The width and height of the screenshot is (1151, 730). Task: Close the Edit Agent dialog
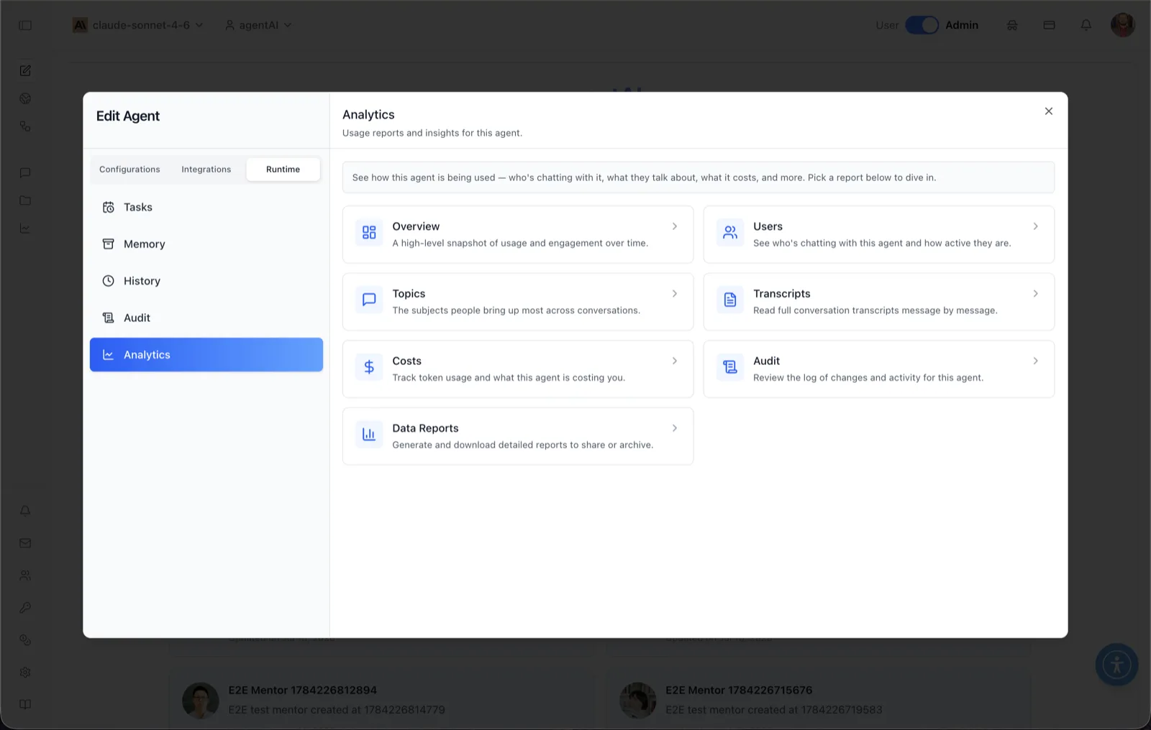click(1049, 111)
